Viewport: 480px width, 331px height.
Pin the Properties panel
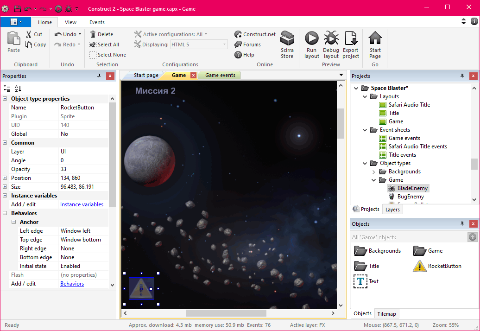click(99, 76)
